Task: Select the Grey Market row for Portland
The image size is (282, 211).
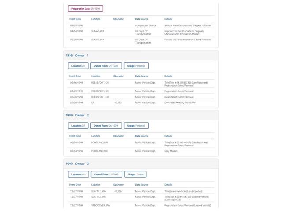Action: (x=141, y=151)
